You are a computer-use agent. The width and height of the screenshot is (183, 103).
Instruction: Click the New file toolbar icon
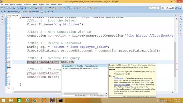tap(2, 8)
